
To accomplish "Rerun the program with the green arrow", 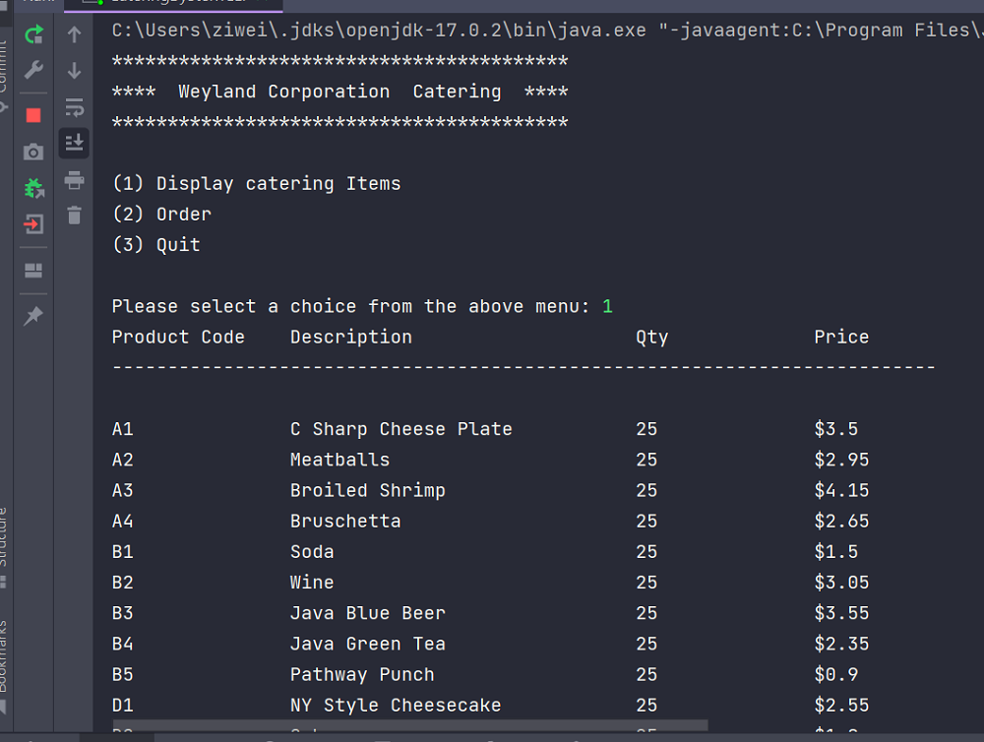I will (33, 33).
